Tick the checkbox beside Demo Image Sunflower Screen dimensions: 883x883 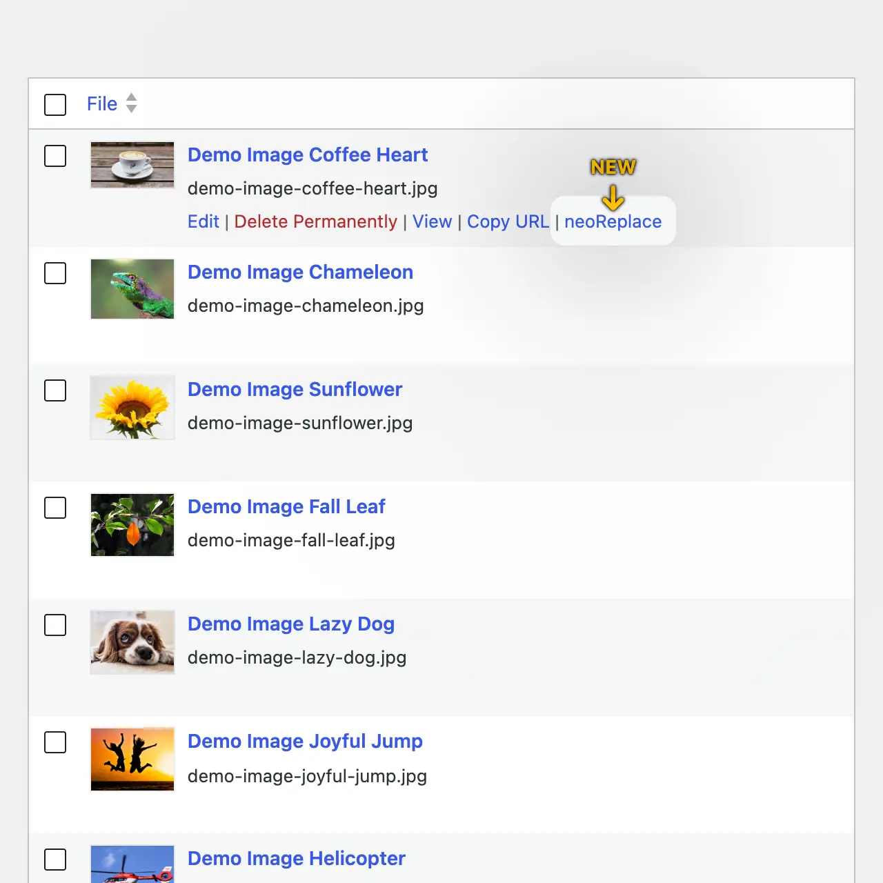pyautogui.click(x=55, y=390)
